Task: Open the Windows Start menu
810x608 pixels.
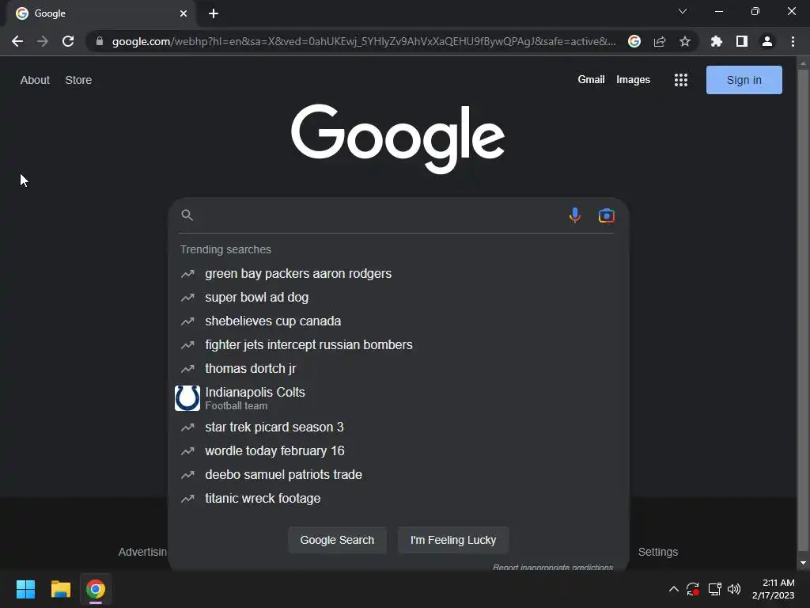Action: point(25,589)
